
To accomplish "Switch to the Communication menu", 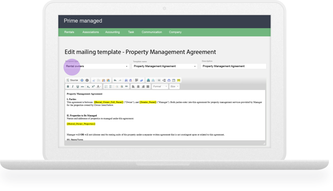I will (x=152, y=32).
